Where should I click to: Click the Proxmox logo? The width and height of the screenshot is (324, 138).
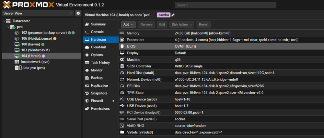click(x=28, y=5)
